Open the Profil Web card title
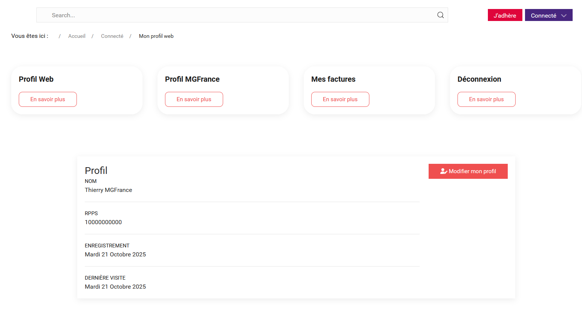The height and width of the screenshot is (313, 582). pos(36,79)
